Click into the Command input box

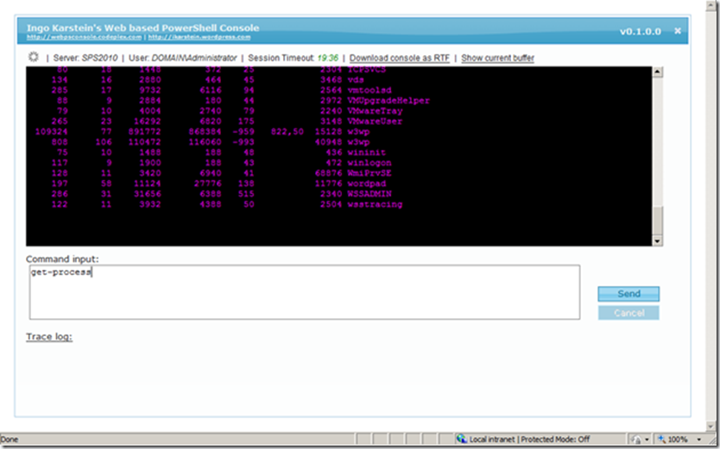coord(305,292)
